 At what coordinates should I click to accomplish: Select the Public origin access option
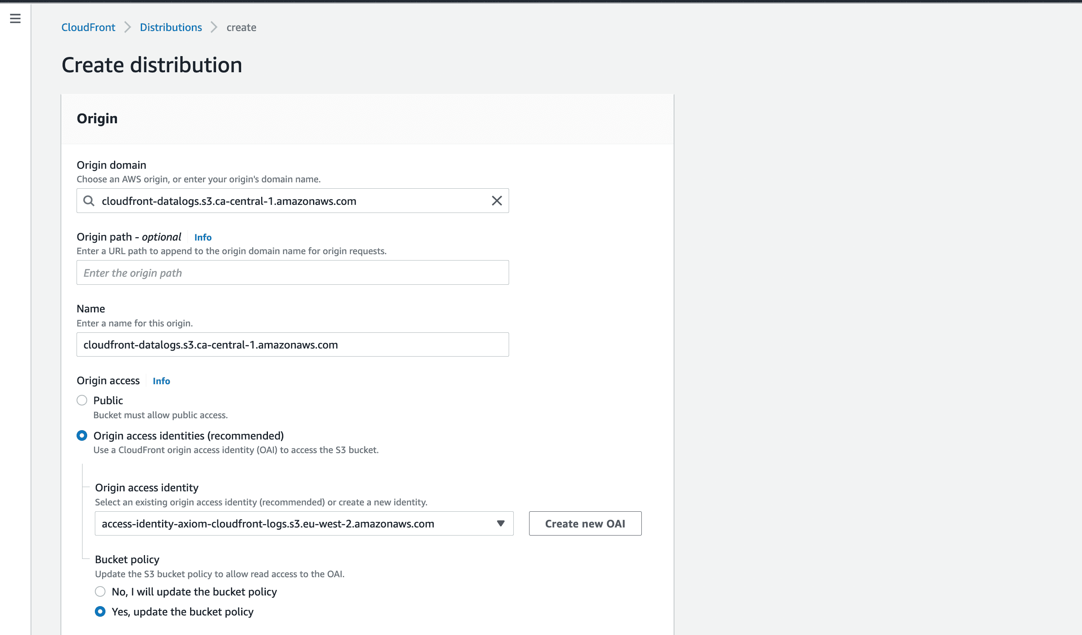82,400
